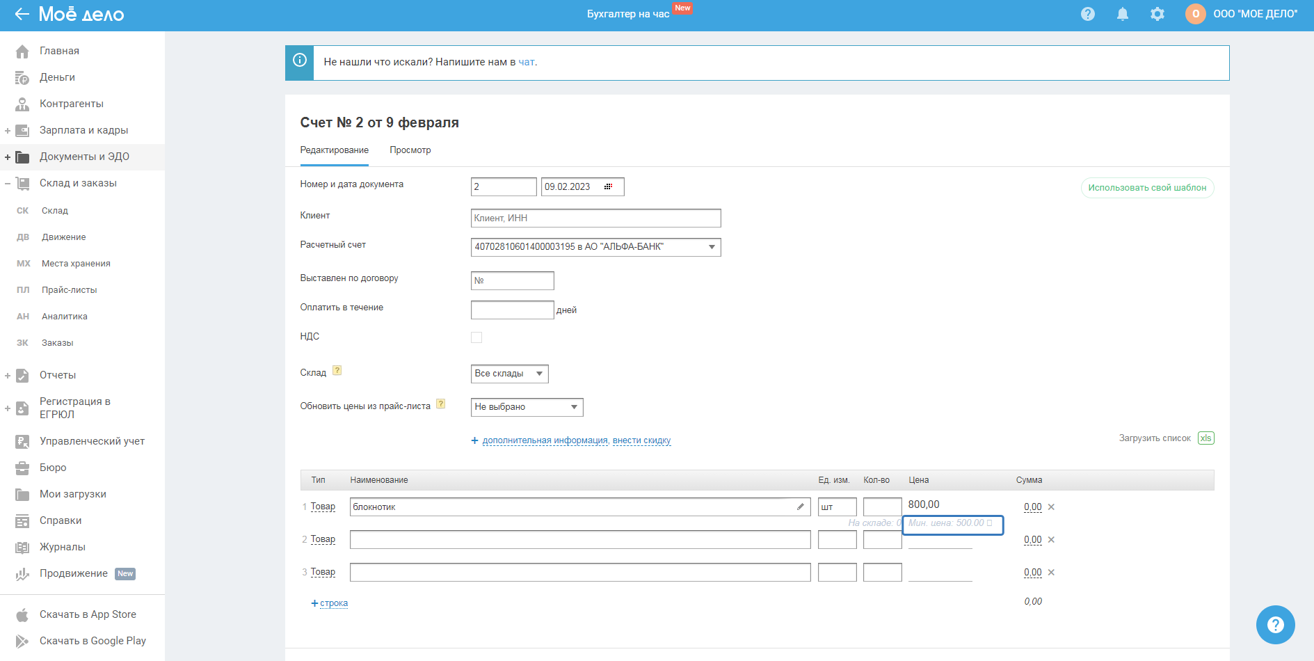Open the round help chat button

tap(1275, 624)
